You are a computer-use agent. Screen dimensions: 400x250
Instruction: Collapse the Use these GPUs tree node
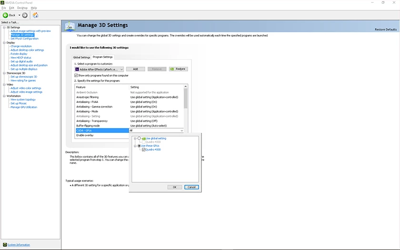click(135, 146)
